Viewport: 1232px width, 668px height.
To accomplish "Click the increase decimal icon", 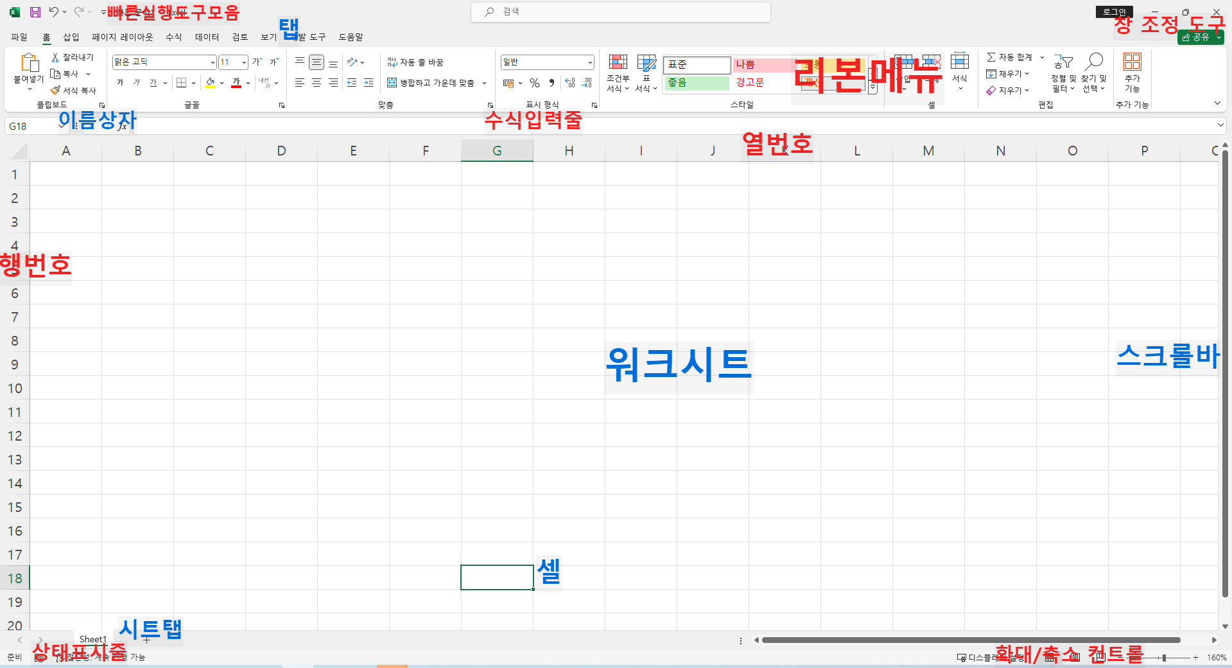I will click(569, 83).
